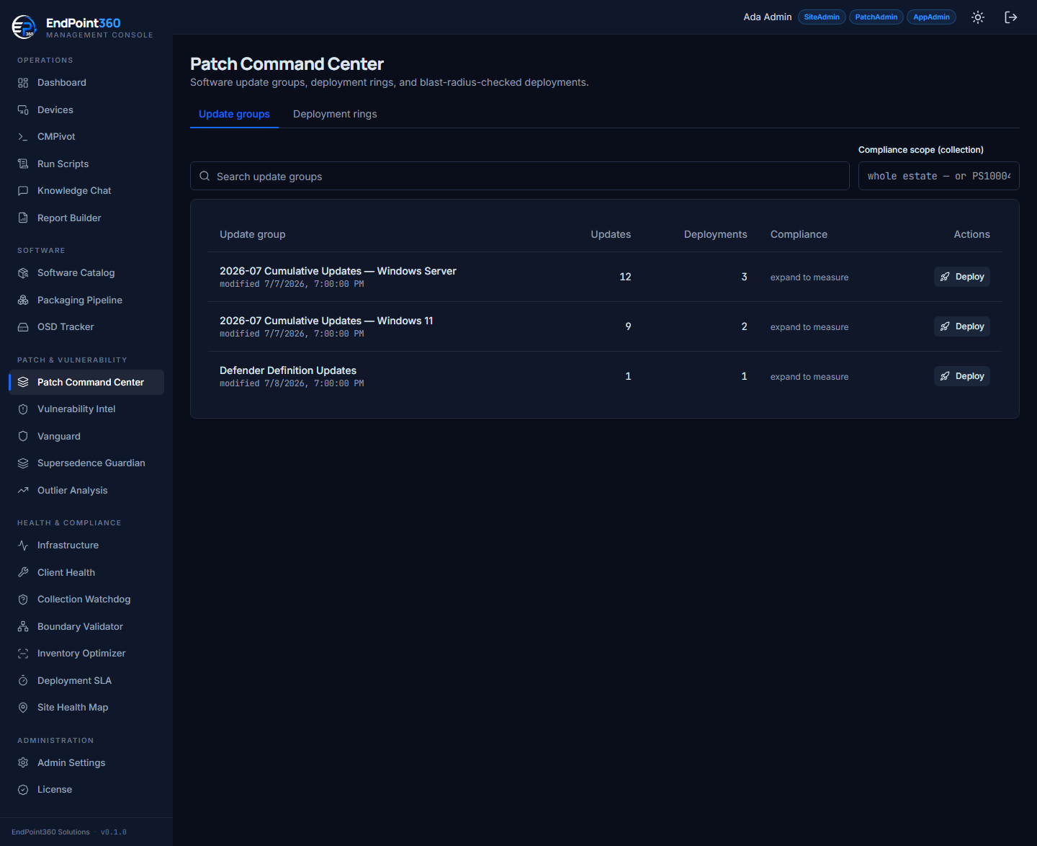The image size is (1037, 846).
Task: Click Defender 'expand to measure' compliance
Action: click(809, 377)
